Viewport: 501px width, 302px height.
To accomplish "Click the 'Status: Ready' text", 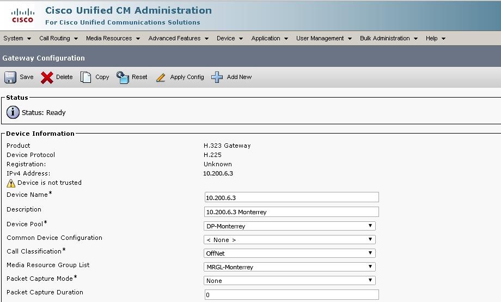I will point(44,113).
